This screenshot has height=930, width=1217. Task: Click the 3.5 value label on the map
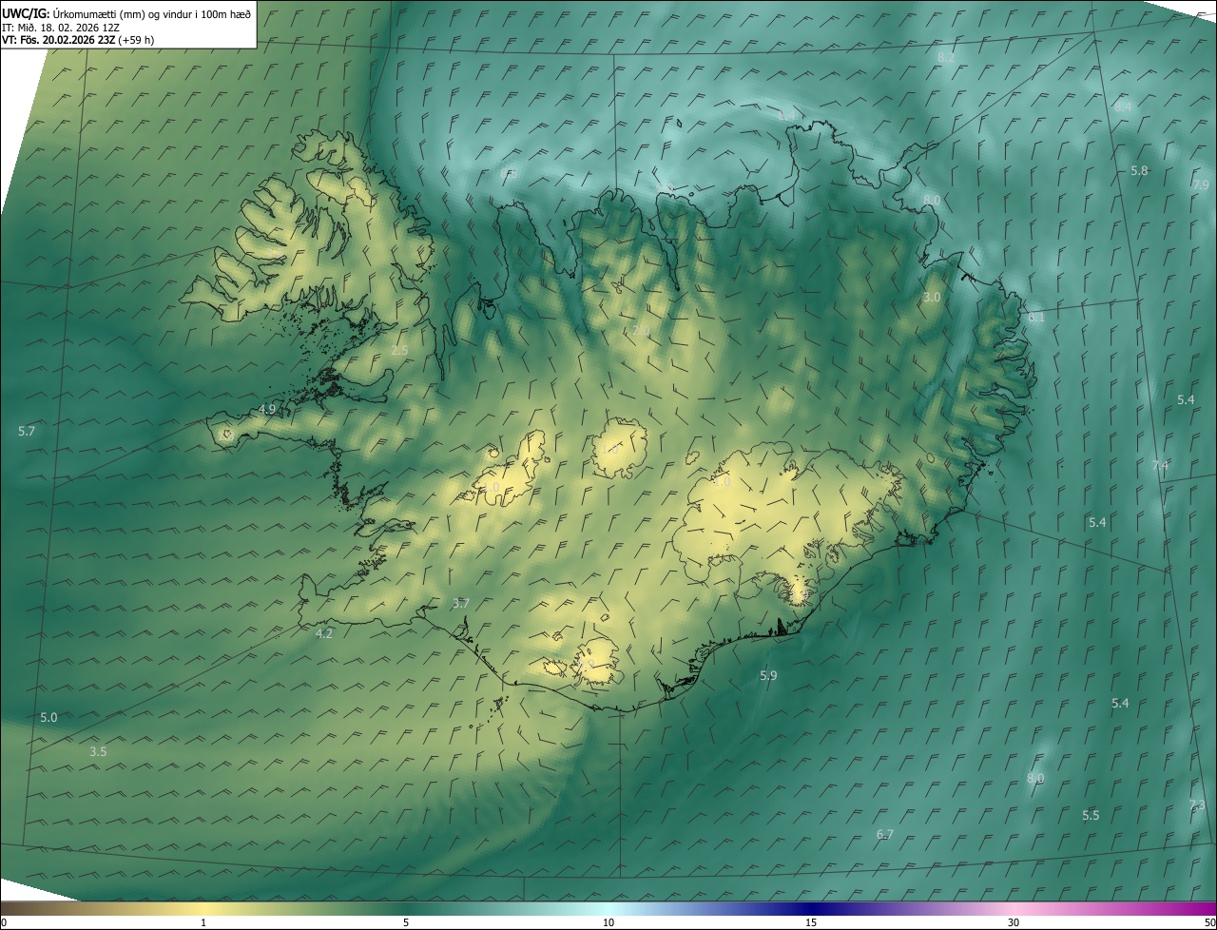coord(98,751)
